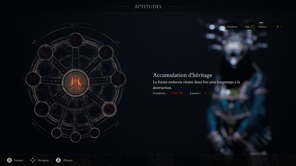Click the Aptitudes header title
The width and height of the screenshot is (296, 166).
(148, 7)
